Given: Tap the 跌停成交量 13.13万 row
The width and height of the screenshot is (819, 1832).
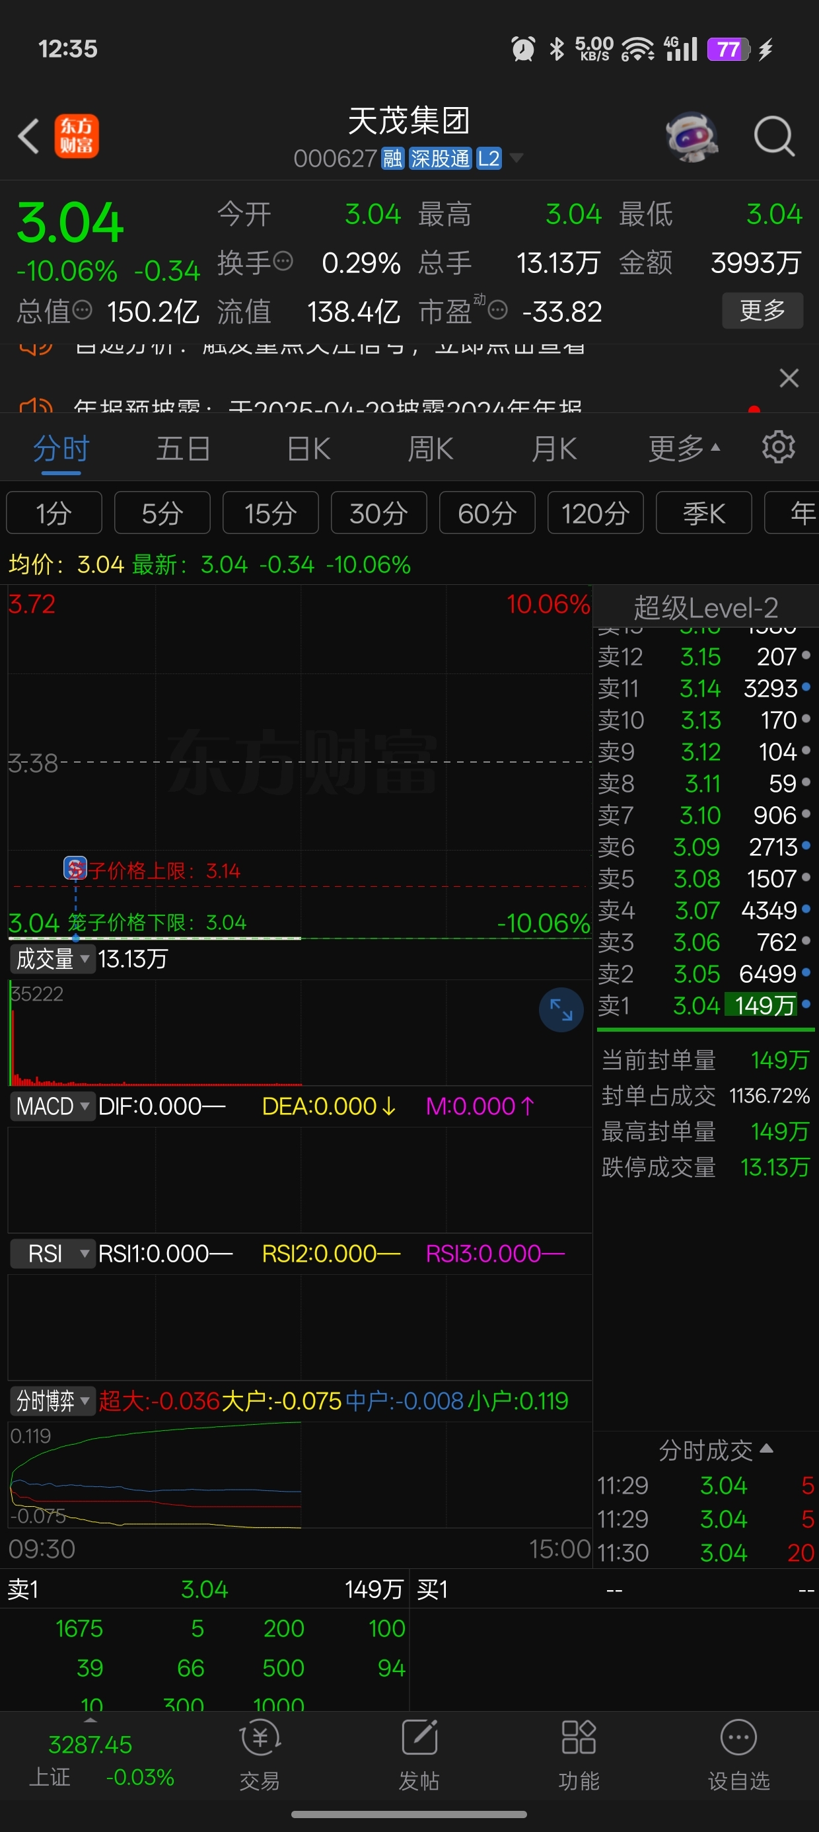Looking at the screenshot, I should (x=705, y=1166).
